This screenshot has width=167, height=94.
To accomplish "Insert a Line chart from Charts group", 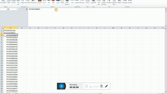I will point(44,2).
